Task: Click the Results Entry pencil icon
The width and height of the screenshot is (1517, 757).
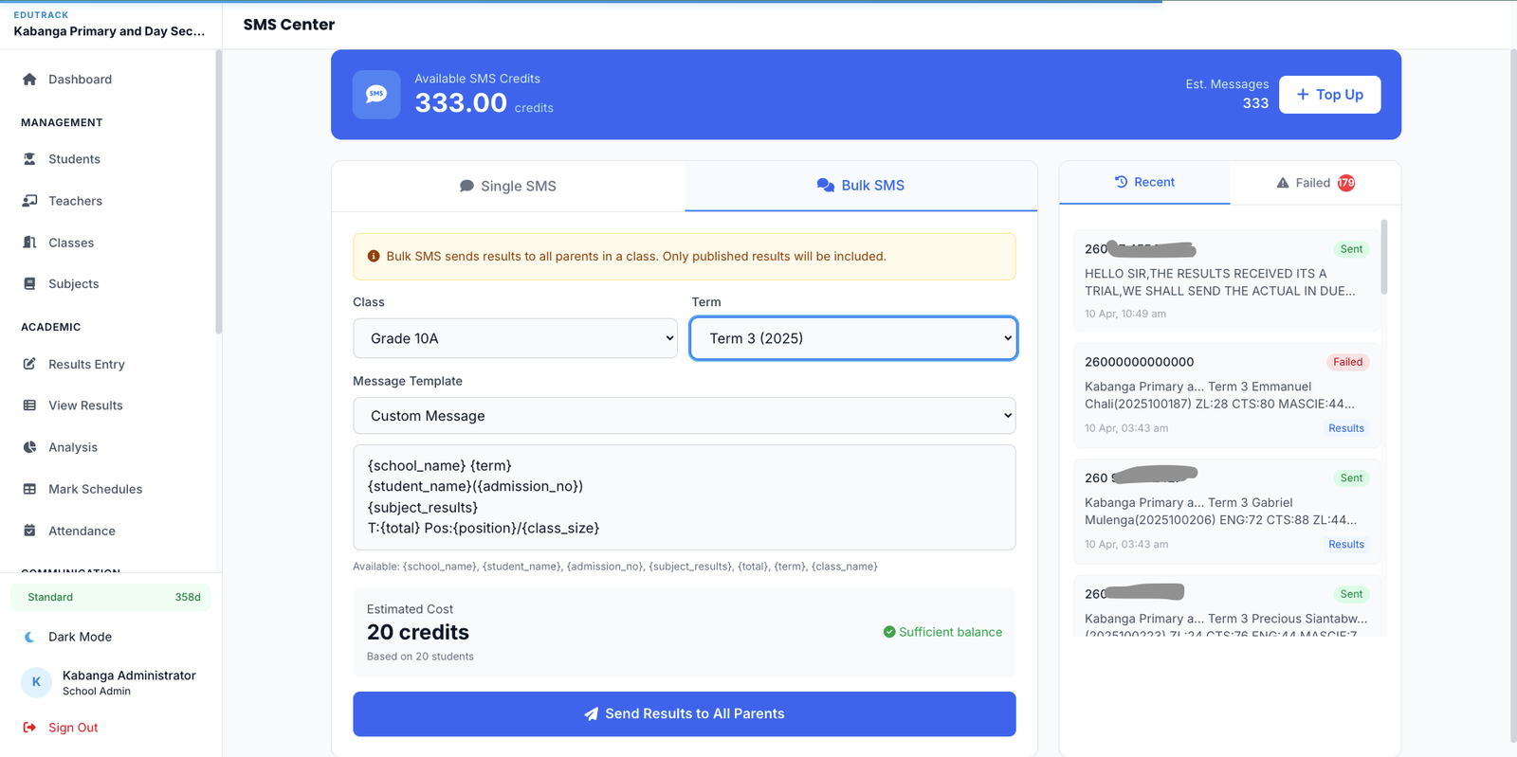Action: (x=29, y=364)
